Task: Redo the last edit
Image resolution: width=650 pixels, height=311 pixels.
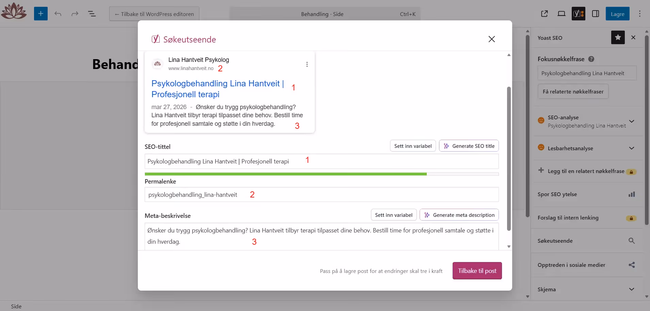Action: tap(75, 14)
